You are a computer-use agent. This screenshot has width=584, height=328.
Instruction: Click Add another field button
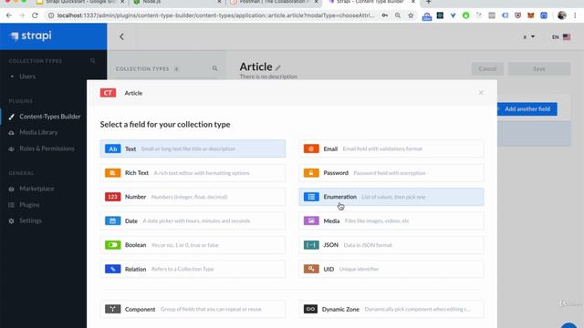[527, 109]
